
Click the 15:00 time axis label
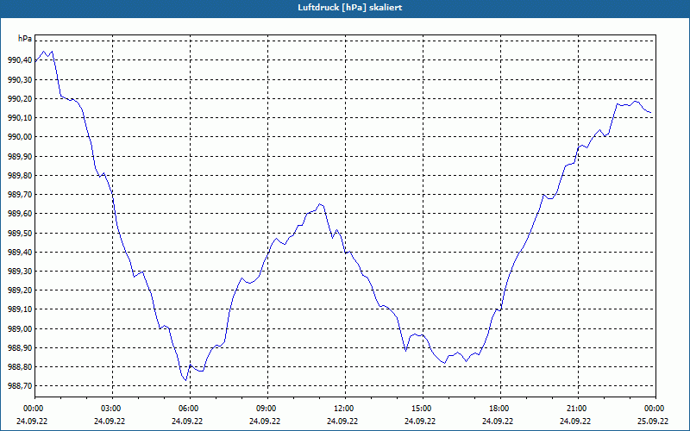pos(423,409)
